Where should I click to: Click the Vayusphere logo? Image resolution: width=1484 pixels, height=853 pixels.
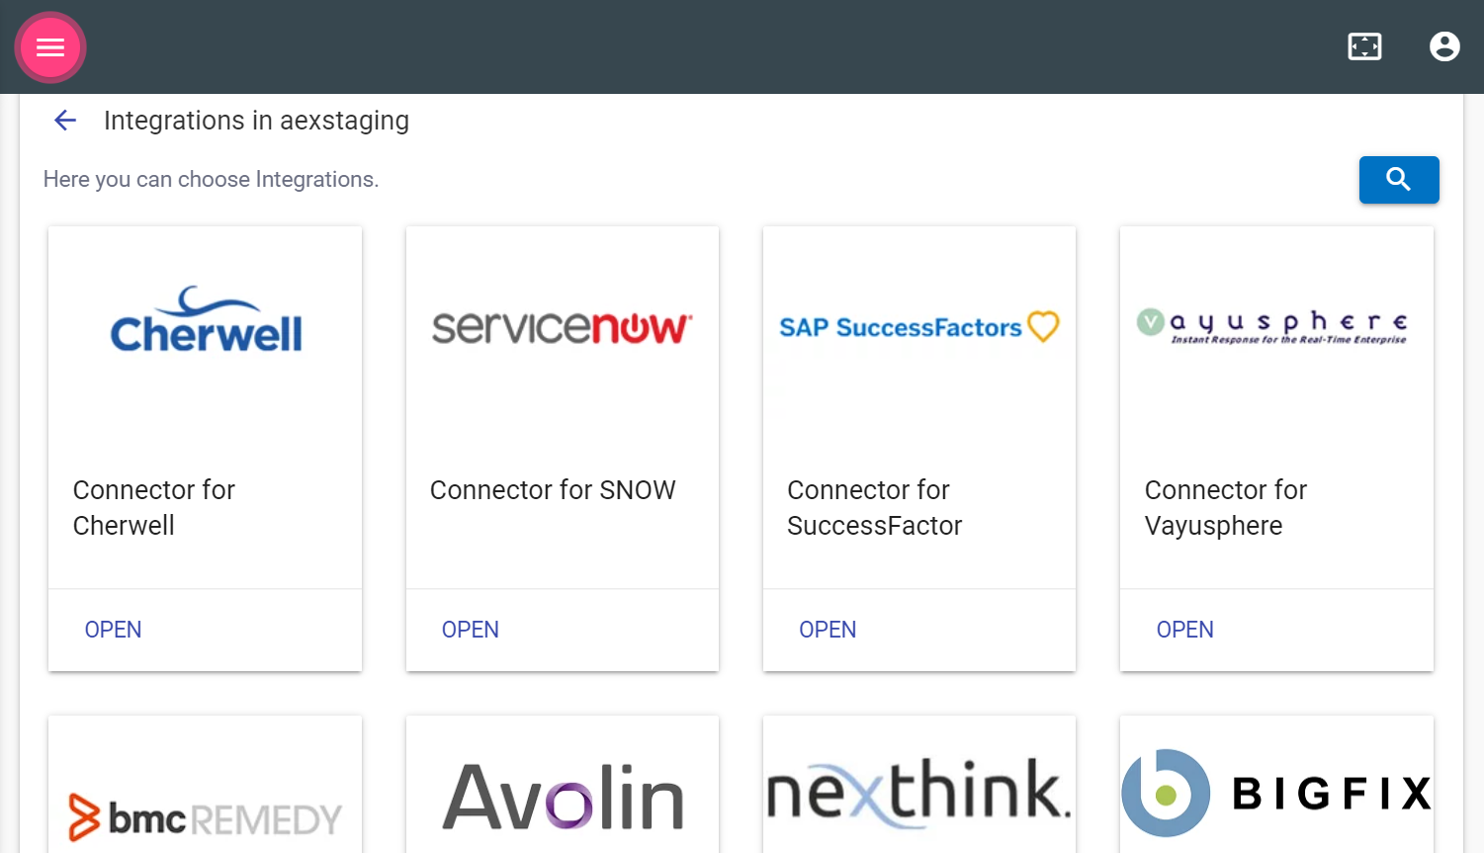click(x=1275, y=326)
